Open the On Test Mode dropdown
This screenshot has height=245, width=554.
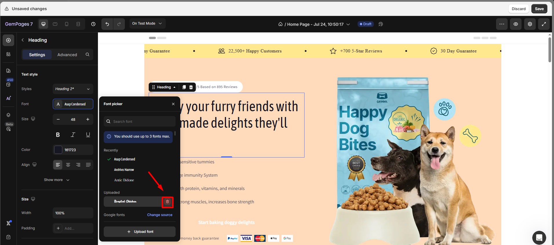pos(147,23)
